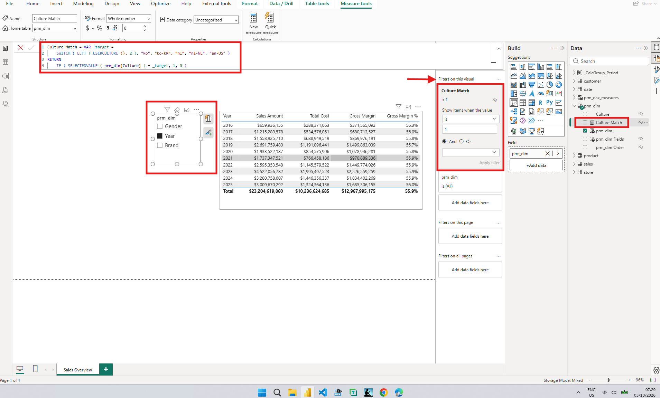Open Google Chrome from the taskbar
The width and height of the screenshot is (660, 398).
383,392
